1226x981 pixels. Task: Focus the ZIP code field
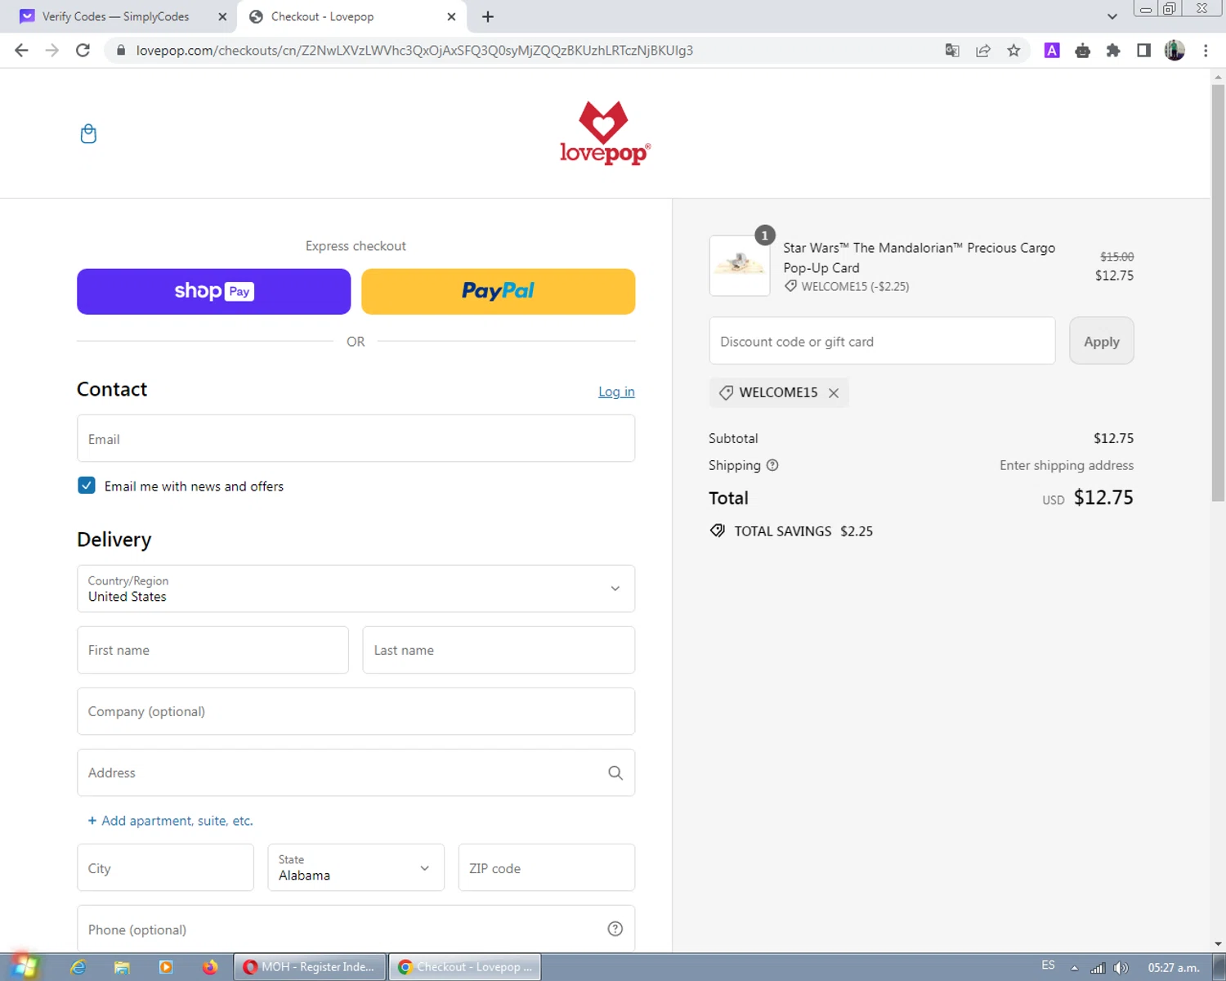[546, 867]
